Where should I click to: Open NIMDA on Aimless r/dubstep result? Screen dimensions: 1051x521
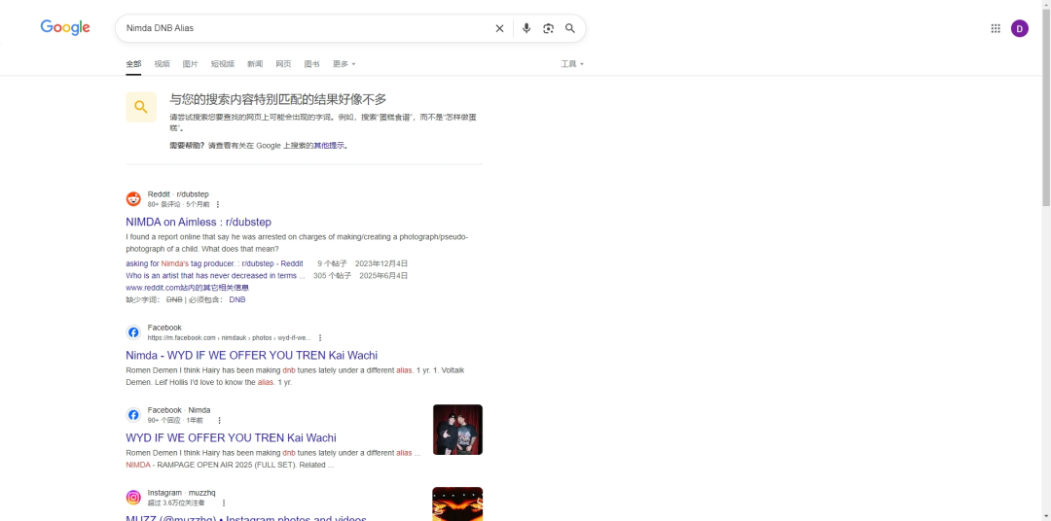click(x=199, y=222)
